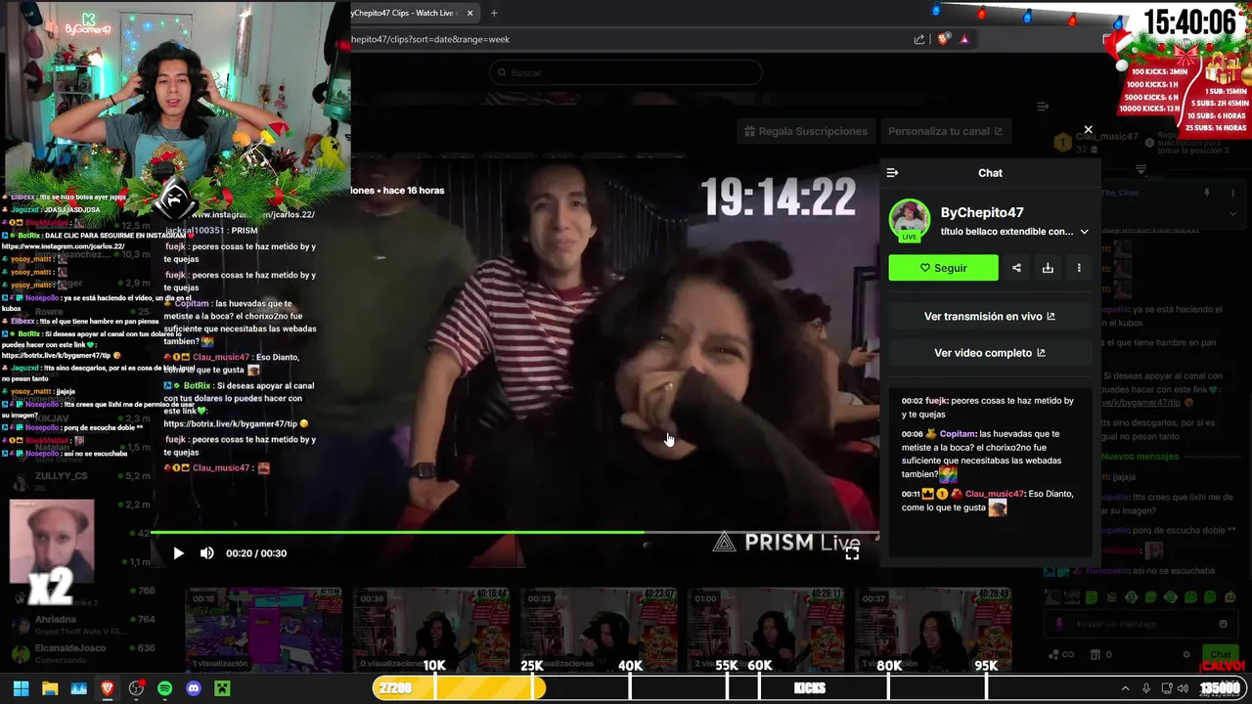This screenshot has height=704, width=1252.
Task: Click the green Seguir button
Action: [943, 268]
